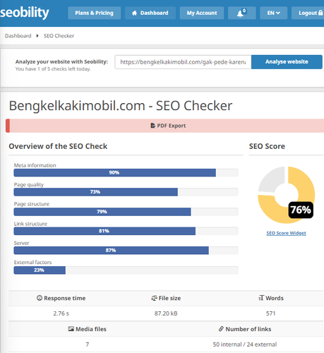Image resolution: width=324 pixels, height=353 pixels.
Task: Click the Number of links chain icon
Action: [221, 329]
